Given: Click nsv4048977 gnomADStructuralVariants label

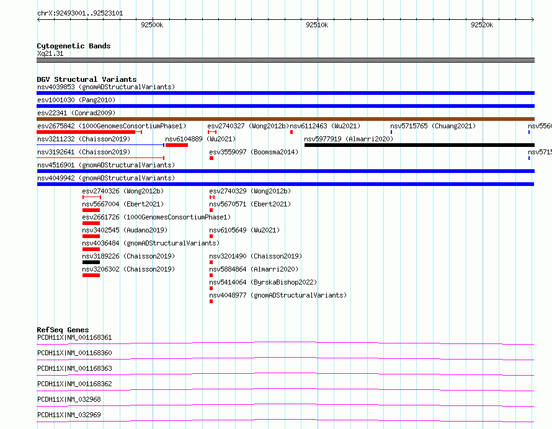Looking at the screenshot, I should point(278,295).
